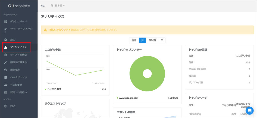Click the 437 total requests value

(104, 89)
